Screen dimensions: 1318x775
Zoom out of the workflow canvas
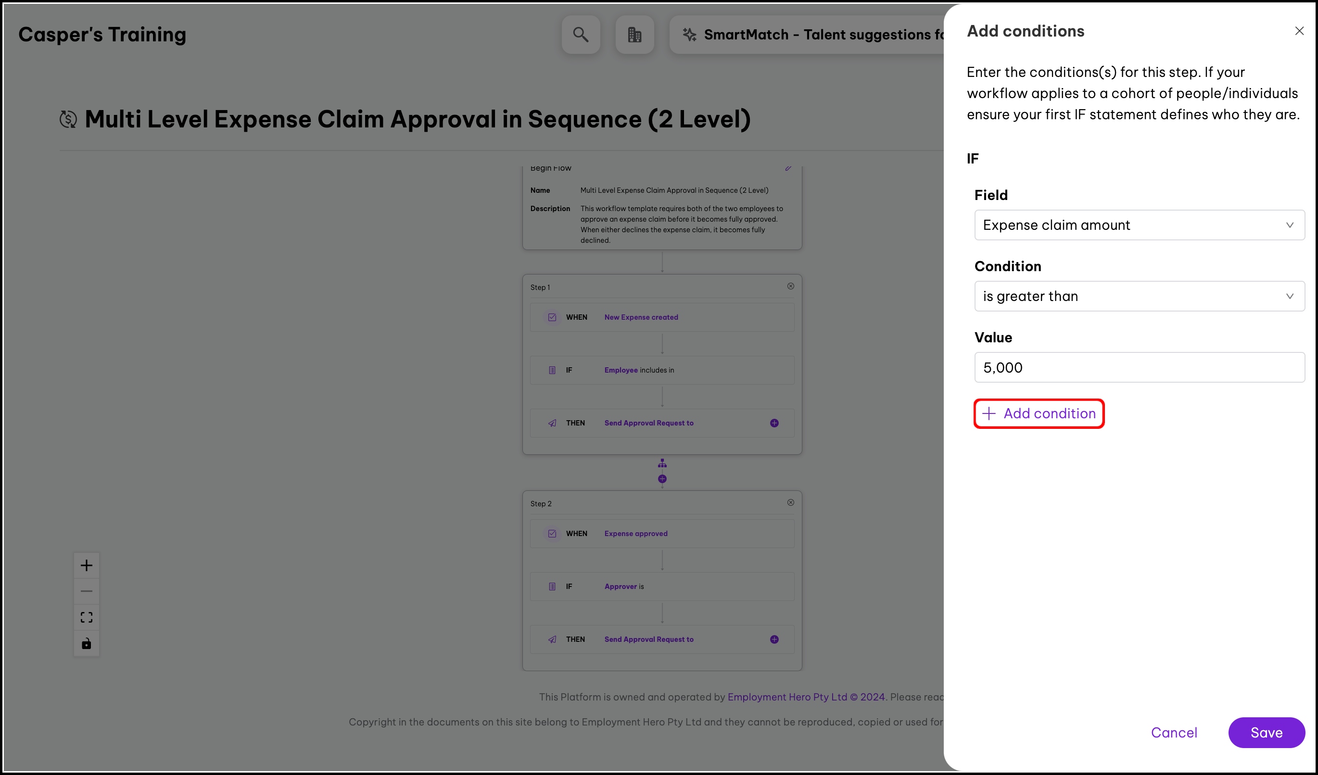point(86,591)
